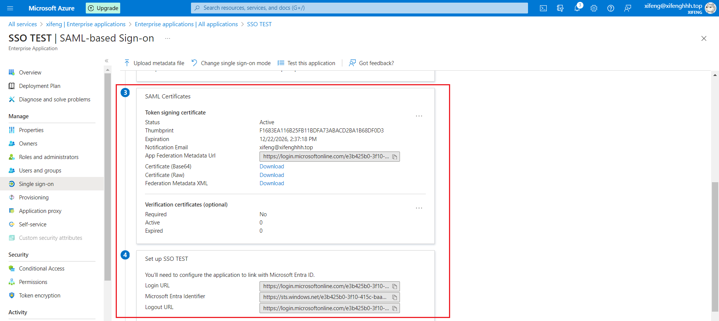Click the Single sign-on circular icon
This screenshot has height=321, width=719.
coord(12,184)
